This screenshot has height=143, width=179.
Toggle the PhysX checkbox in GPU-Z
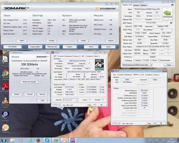[x=151, y=60]
